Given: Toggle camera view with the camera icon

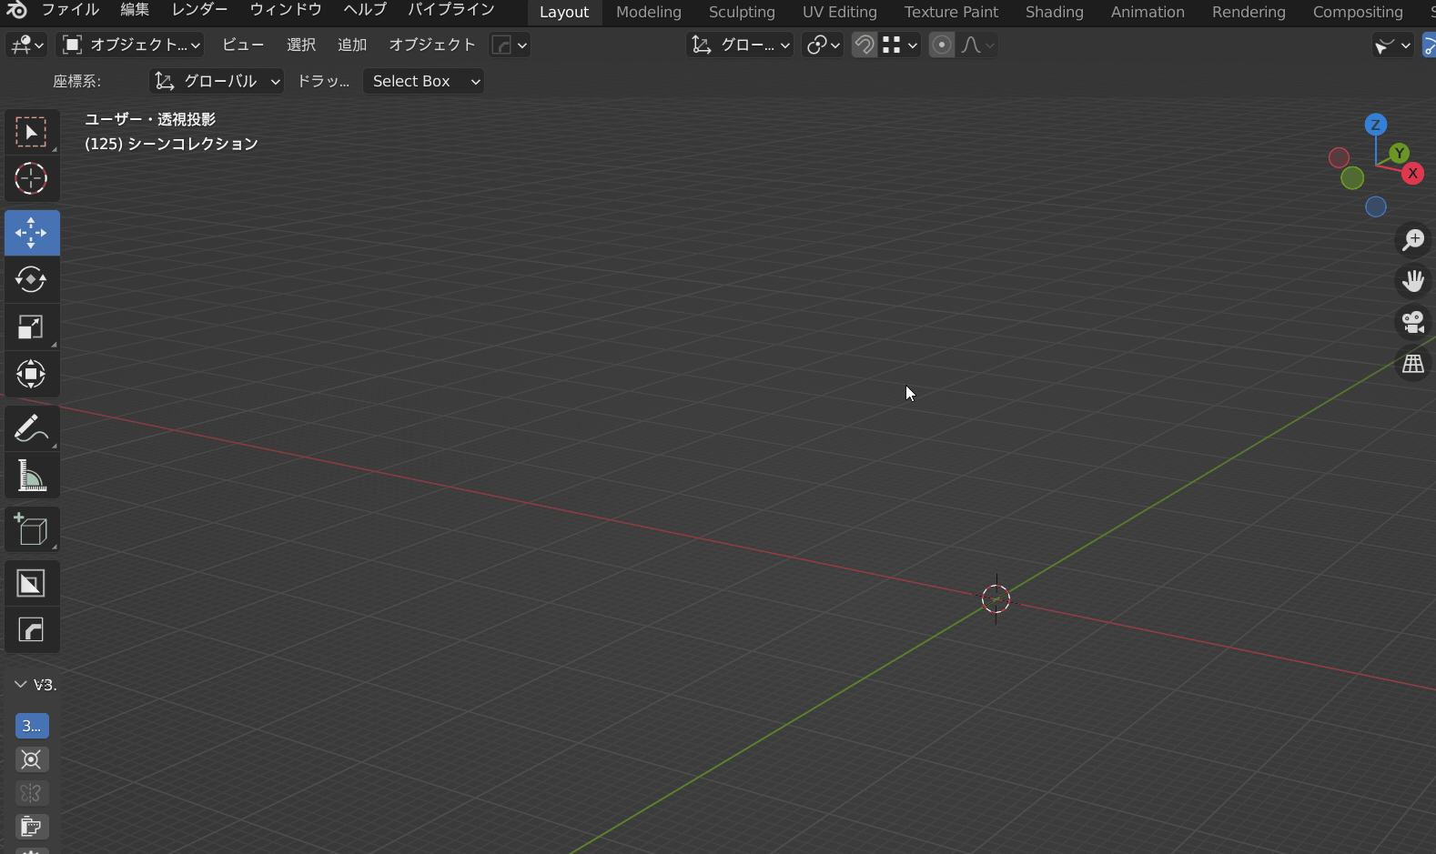Looking at the screenshot, I should (x=1413, y=322).
